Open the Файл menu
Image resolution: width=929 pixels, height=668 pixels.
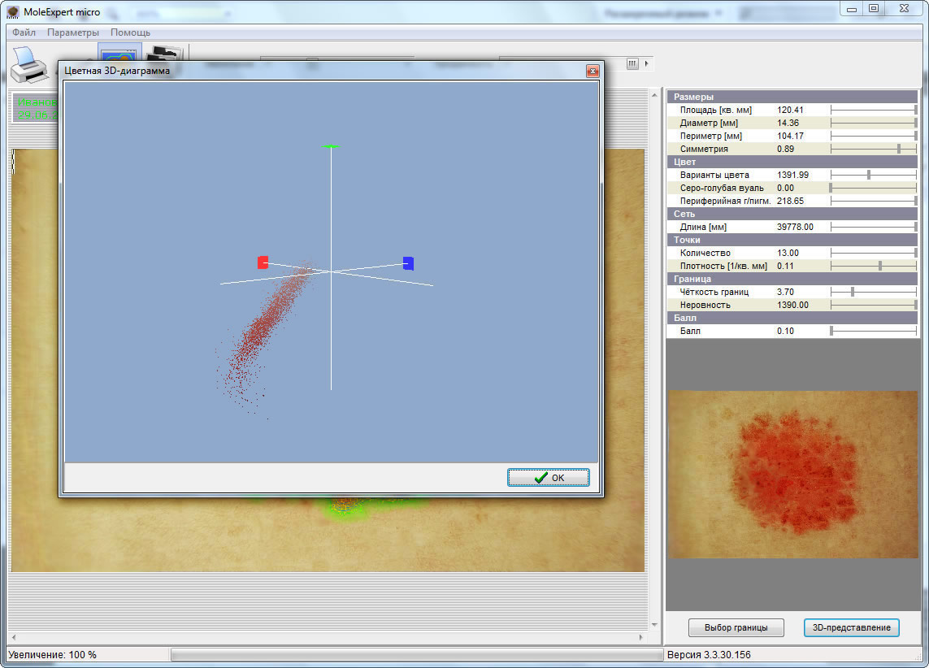[x=24, y=33]
